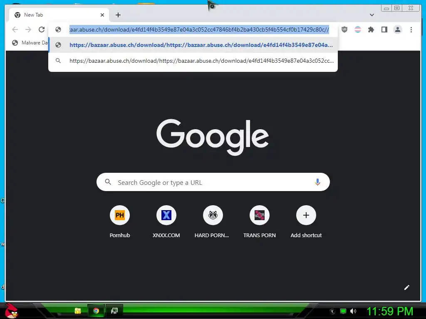This screenshot has height=319, width=426.
Task: Select the New Tab tab
Action: (59, 15)
